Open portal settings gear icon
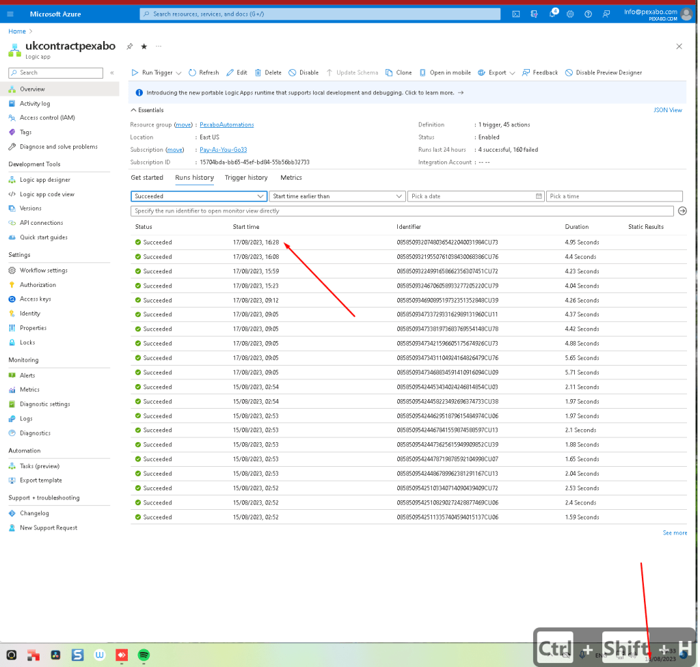The image size is (700, 667). click(x=570, y=14)
